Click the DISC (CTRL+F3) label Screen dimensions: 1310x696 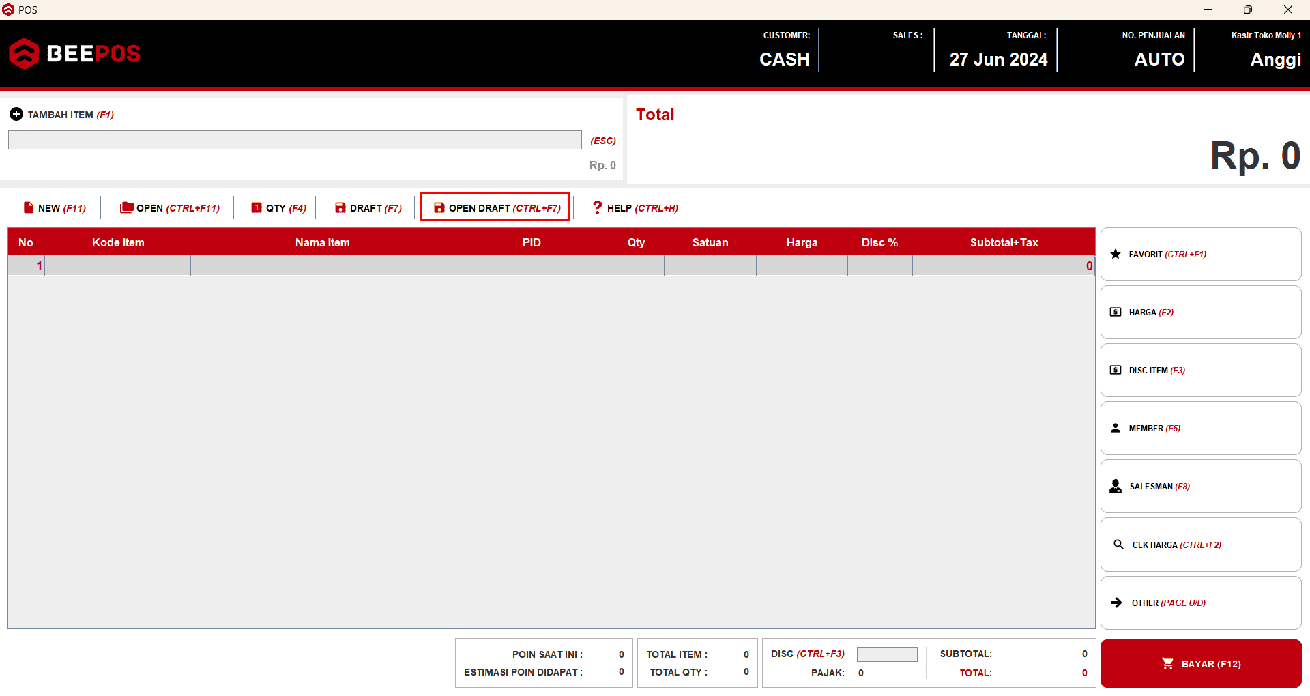tap(808, 654)
